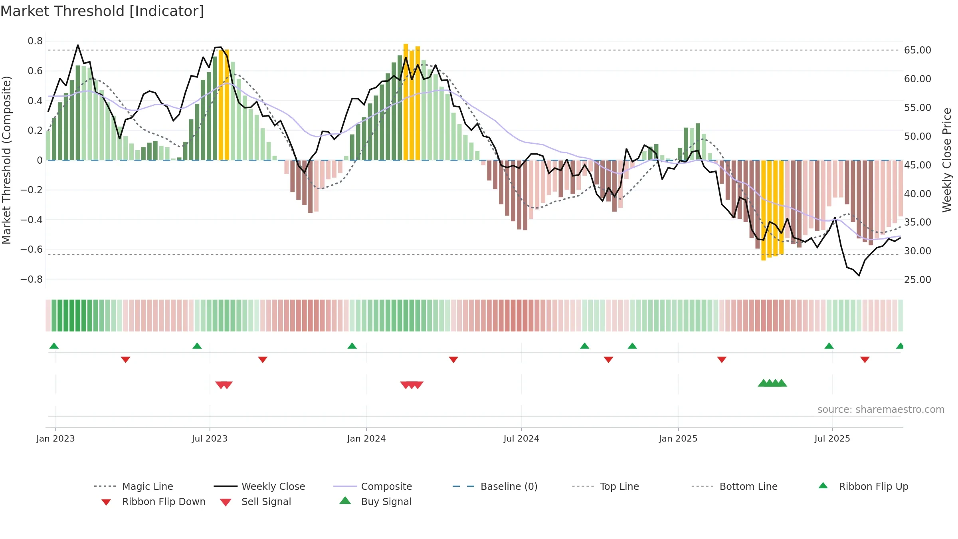Toggle the Sell Signal legend entry

(x=255, y=502)
